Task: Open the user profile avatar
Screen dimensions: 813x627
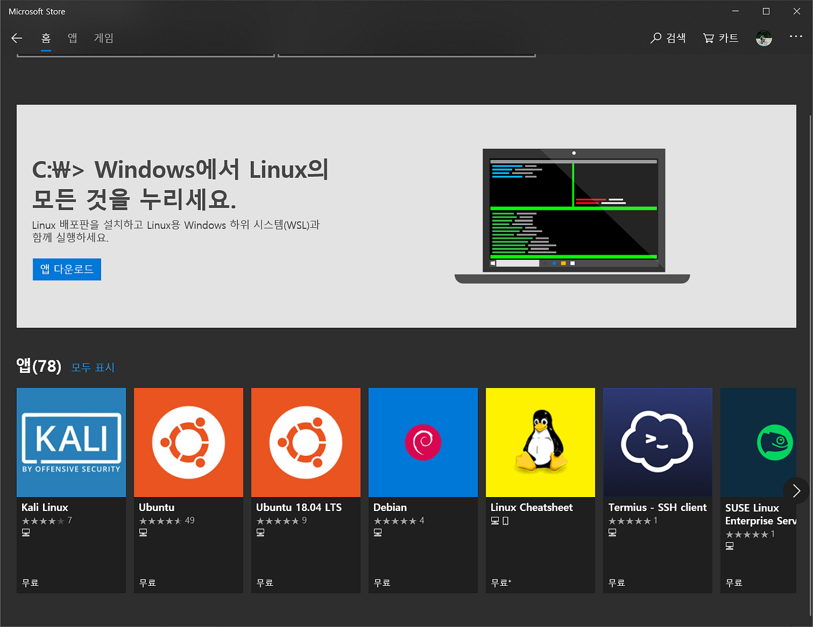Action: 764,38
